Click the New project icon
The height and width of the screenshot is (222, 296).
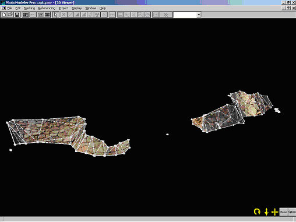coord(4,15)
